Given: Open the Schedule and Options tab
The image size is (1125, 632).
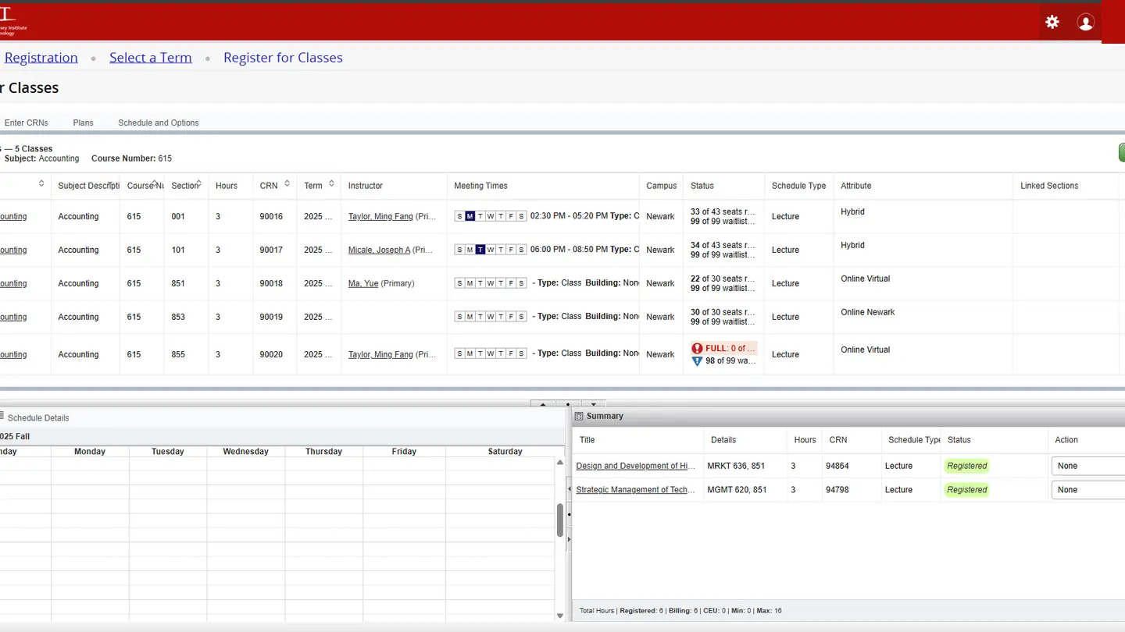Looking at the screenshot, I should (159, 123).
